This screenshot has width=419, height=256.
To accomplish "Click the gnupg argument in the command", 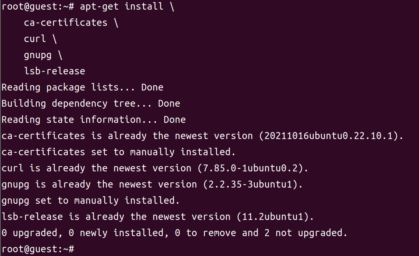I will pyautogui.click(x=37, y=55).
